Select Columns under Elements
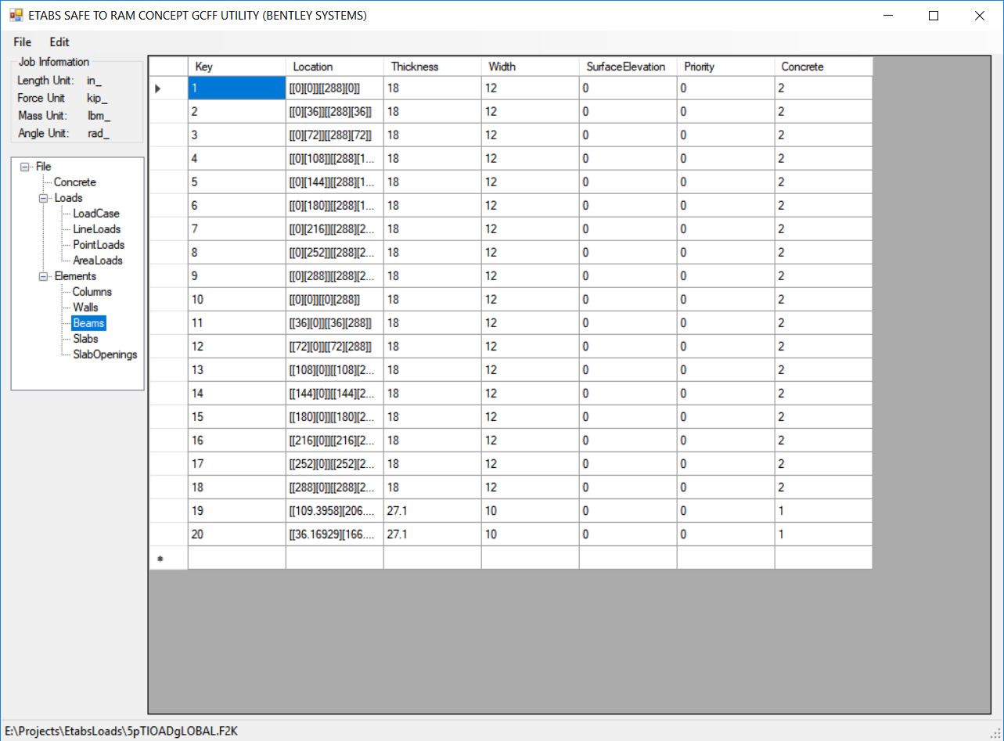This screenshot has width=1004, height=741. coord(92,292)
